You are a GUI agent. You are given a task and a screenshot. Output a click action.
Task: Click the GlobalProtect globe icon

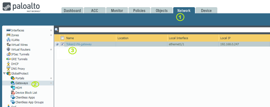(x=9, y=73)
